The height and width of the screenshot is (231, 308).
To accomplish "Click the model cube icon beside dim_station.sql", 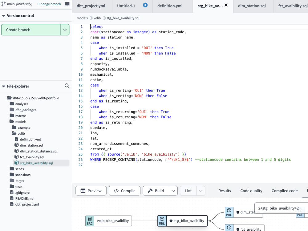I will coord(17,145).
